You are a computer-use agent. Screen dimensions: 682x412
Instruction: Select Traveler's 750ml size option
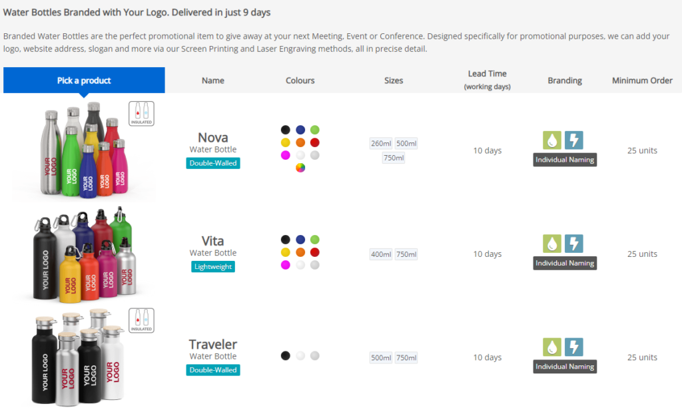point(406,357)
